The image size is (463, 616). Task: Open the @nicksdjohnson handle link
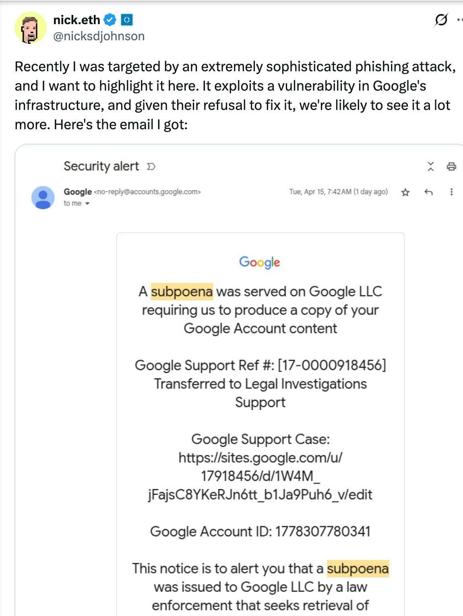point(99,36)
